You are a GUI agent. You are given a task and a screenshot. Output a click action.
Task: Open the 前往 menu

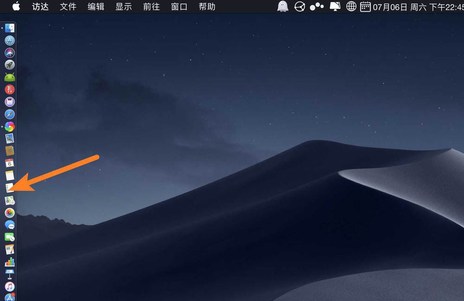[152, 6]
